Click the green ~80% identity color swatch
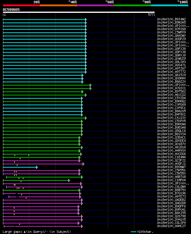 click(133, 5)
